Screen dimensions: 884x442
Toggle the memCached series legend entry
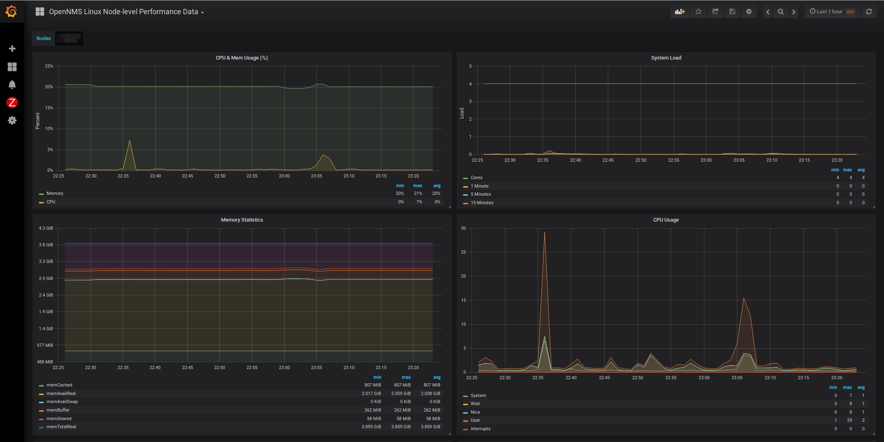[x=59, y=385]
